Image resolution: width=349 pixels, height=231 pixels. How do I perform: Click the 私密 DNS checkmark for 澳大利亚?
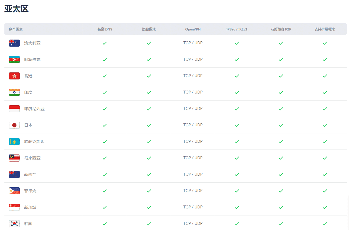click(x=105, y=43)
